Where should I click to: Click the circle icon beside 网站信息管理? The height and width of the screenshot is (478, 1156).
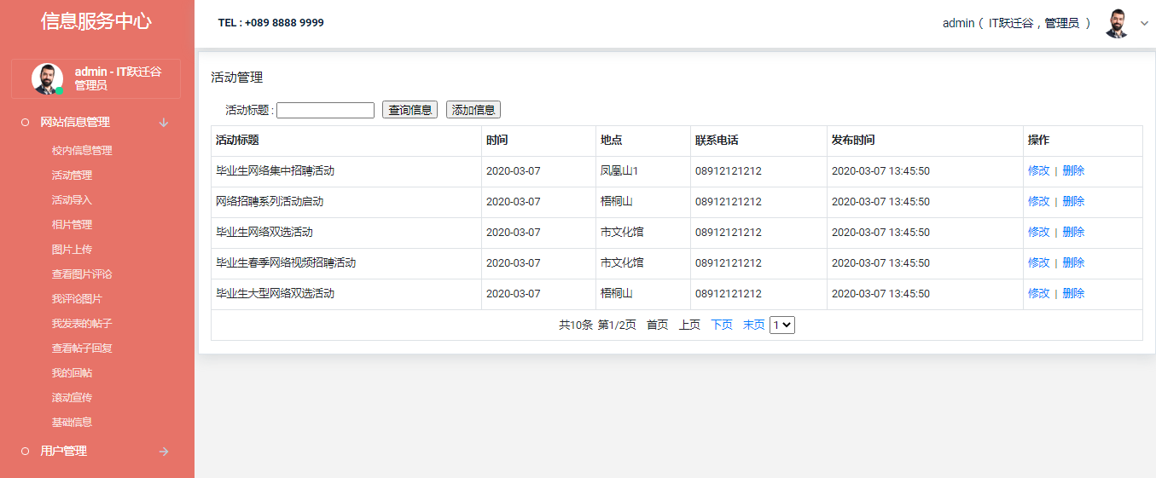[25, 123]
